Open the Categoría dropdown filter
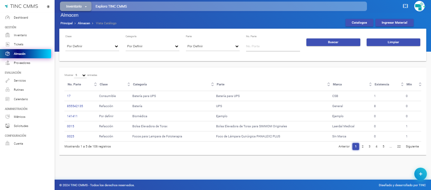The image size is (431, 190). 152,46
